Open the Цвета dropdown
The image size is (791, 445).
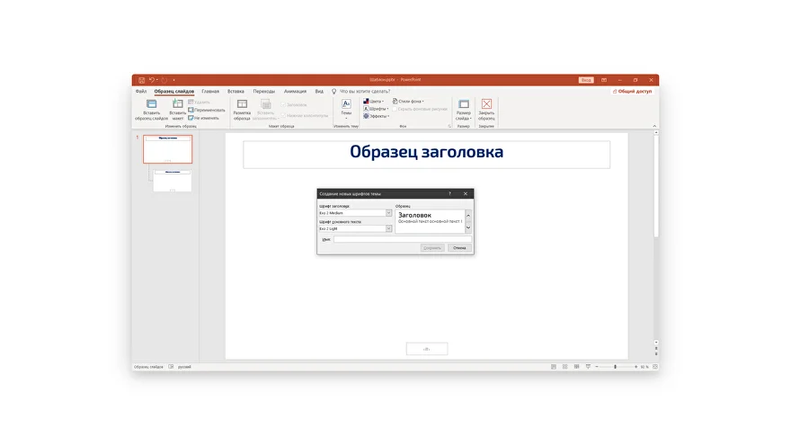tap(373, 102)
